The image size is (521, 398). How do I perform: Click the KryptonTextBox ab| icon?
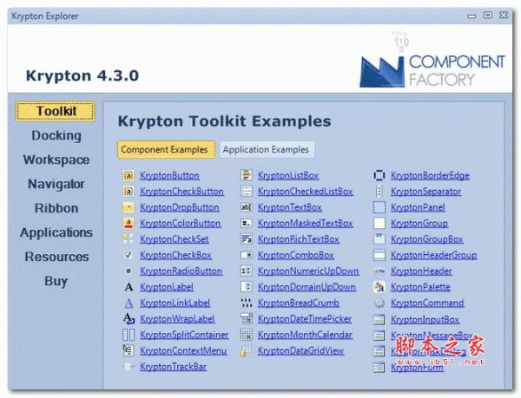[x=247, y=207]
